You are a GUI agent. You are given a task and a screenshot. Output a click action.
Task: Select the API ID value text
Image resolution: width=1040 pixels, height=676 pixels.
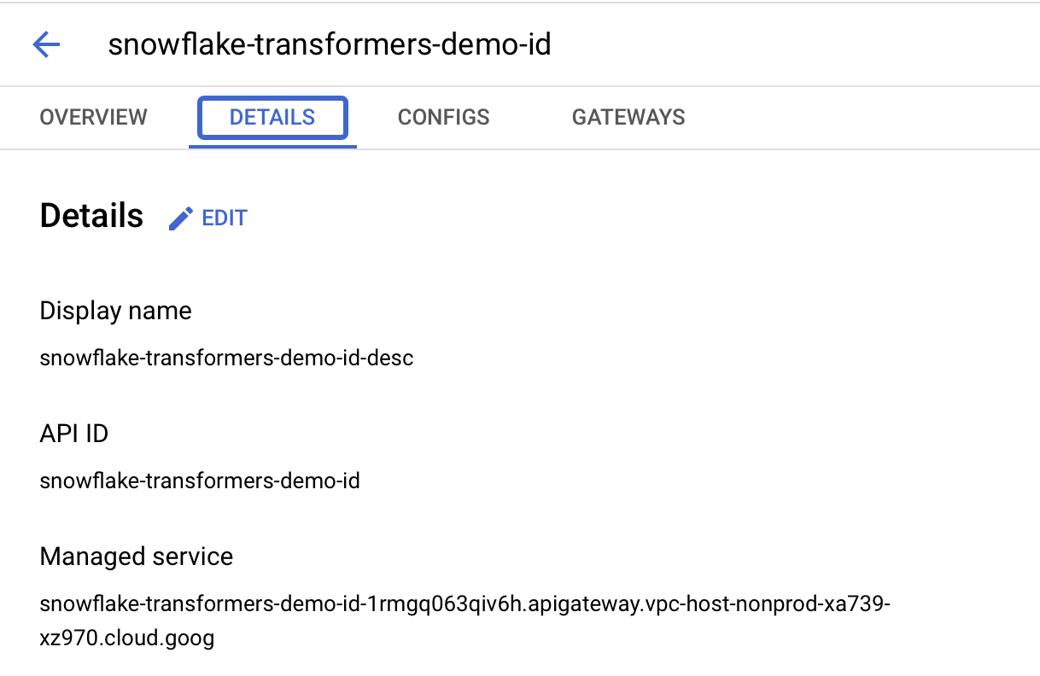(x=200, y=481)
